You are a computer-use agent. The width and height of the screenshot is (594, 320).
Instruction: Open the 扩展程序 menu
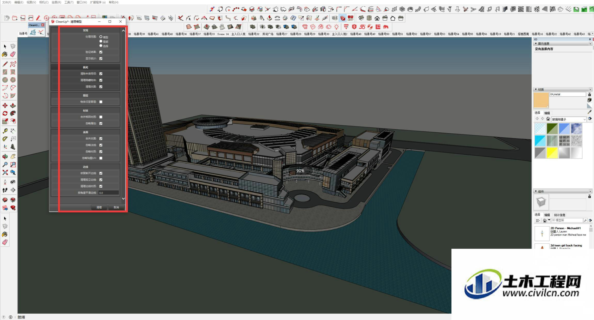click(98, 2)
